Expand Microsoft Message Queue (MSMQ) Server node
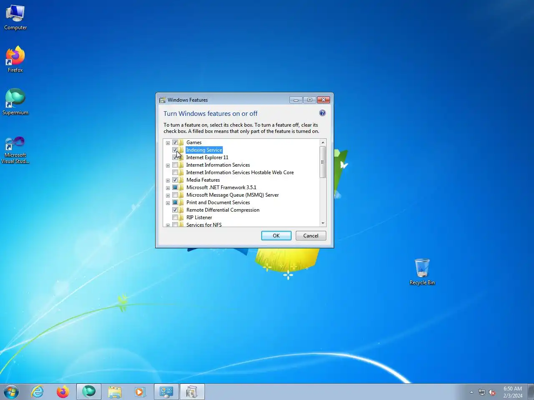This screenshot has height=400, width=534. (x=168, y=195)
